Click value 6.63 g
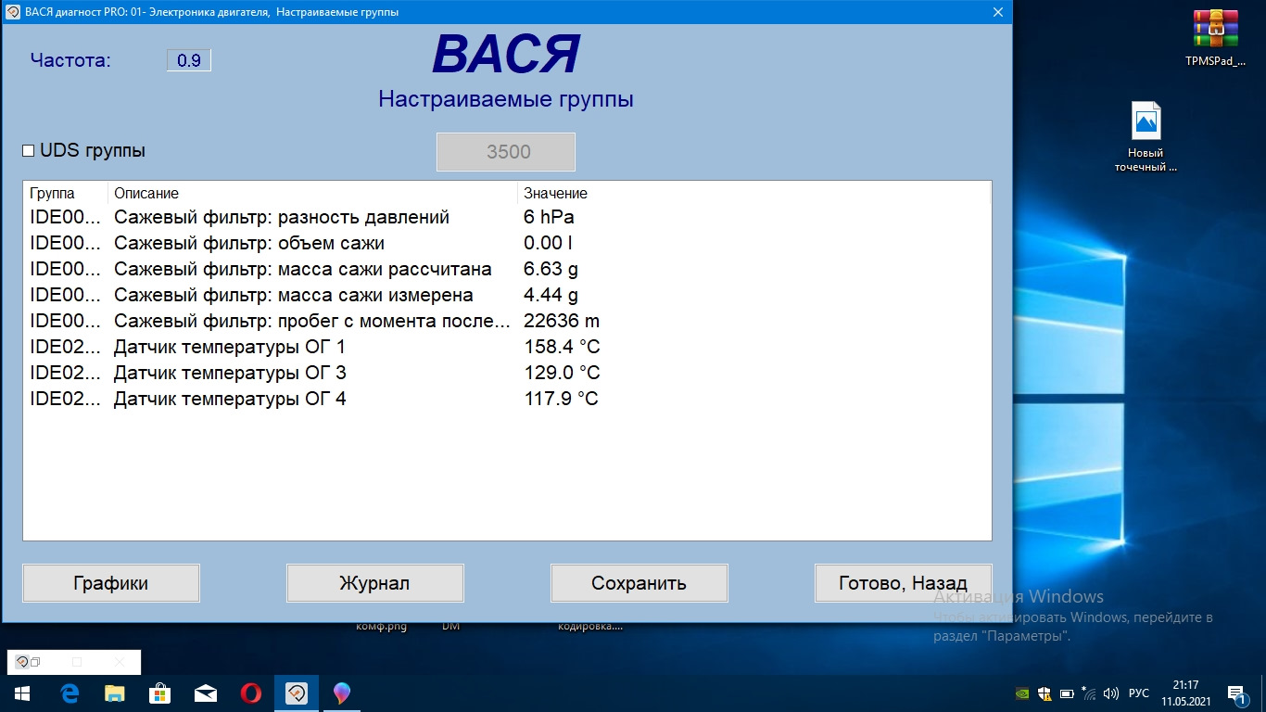Viewport: 1266px width, 712px height. point(551,269)
